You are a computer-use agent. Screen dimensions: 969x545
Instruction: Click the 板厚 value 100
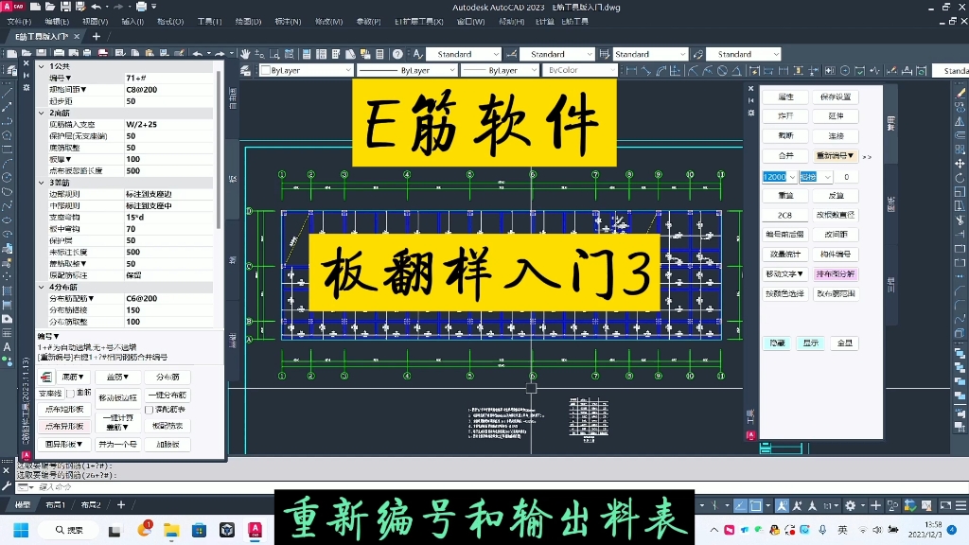(168, 159)
